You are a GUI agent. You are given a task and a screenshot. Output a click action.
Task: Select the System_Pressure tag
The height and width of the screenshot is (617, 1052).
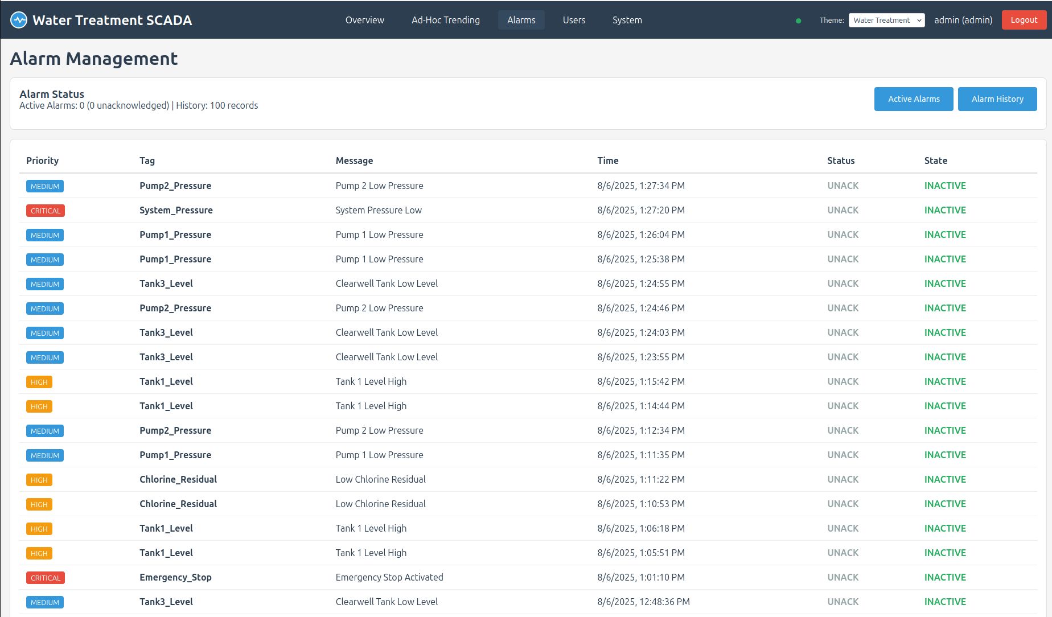tap(176, 210)
